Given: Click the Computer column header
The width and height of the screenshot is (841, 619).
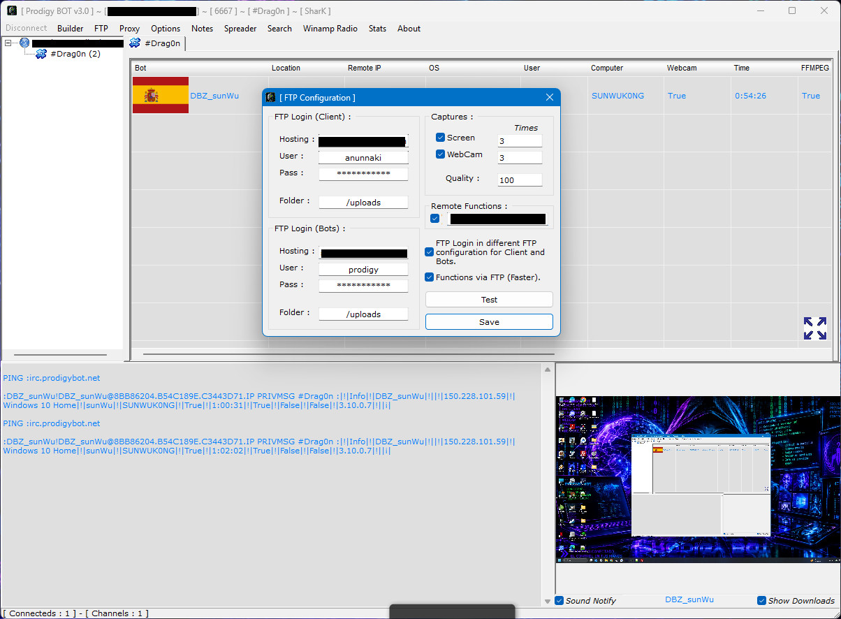Looking at the screenshot, I should 607,68.
